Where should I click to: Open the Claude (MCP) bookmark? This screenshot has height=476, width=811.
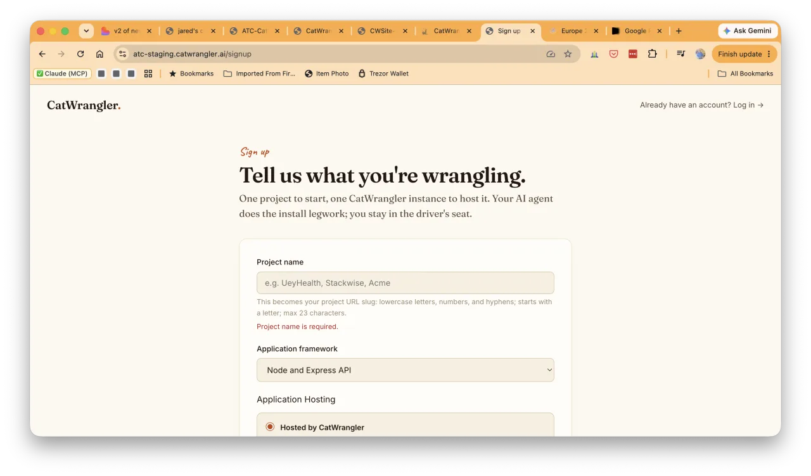click(62, 74)
